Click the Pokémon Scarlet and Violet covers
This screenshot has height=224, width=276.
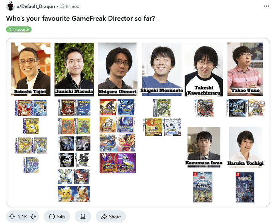click(x=118, y=163)
